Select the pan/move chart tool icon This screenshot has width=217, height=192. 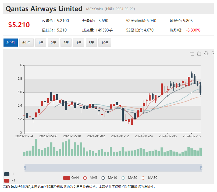click(206, 53)
